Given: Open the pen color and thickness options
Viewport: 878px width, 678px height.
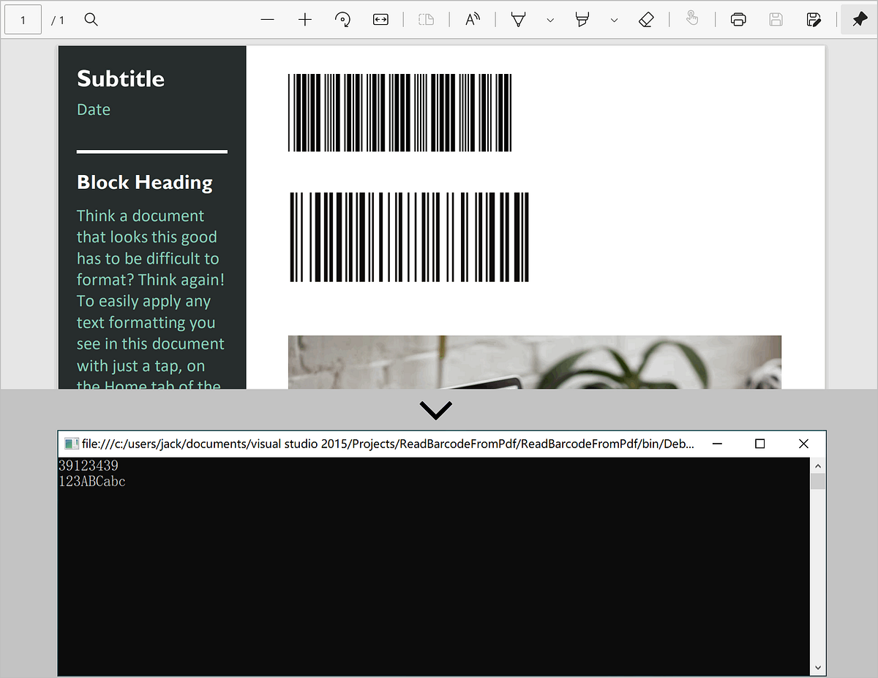Looking at the screenshot, I should coord(550,21).
